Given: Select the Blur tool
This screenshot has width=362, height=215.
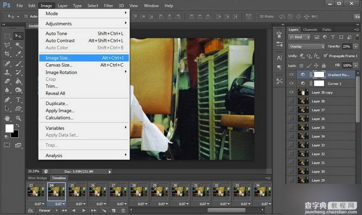Looking at the screenshot, I should [7, 90].
